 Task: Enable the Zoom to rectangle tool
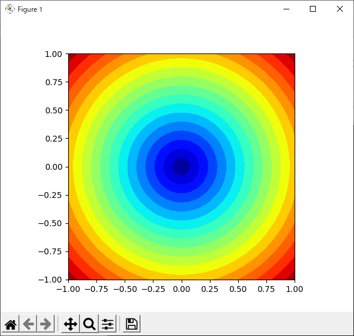coord(89,324)
